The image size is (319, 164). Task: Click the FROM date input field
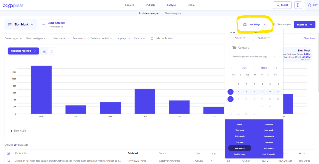pos(241,38)
